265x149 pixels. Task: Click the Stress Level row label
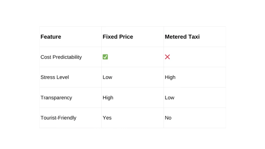tap(54, 77)
